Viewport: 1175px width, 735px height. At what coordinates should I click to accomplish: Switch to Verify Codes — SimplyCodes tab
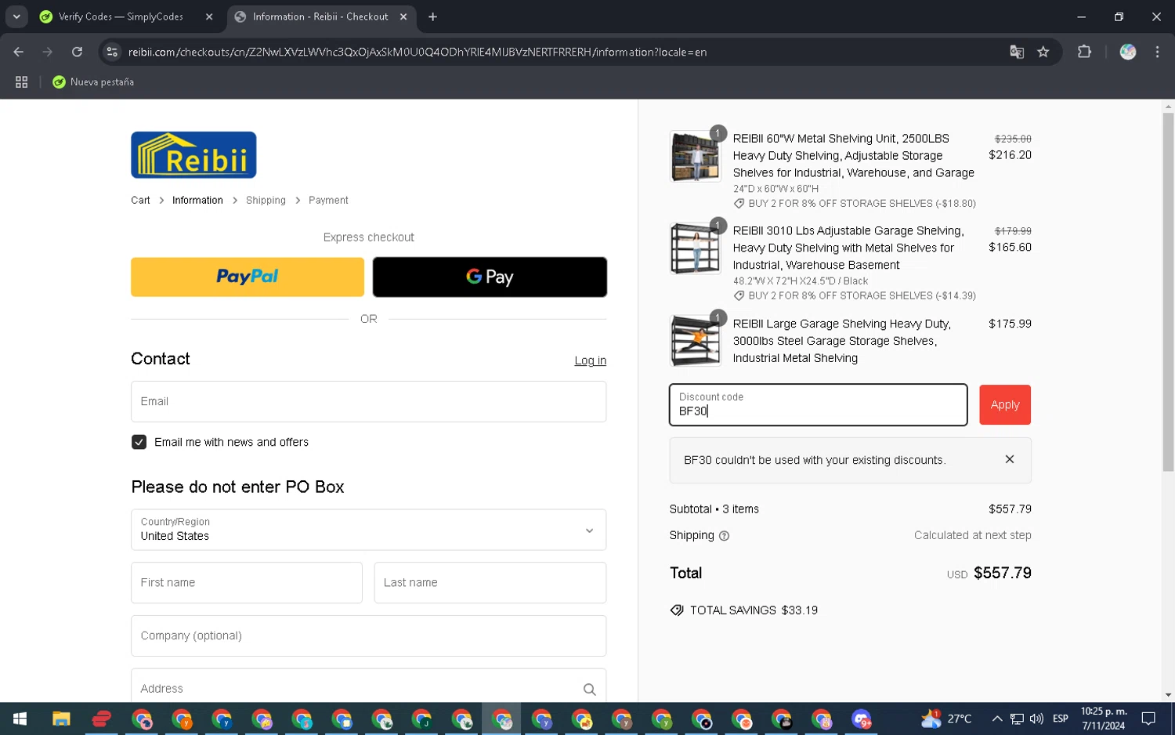(x=121, y=16)
